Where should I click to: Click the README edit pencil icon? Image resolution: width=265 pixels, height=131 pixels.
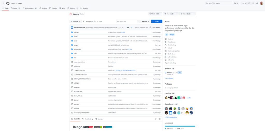coord(156,119)
